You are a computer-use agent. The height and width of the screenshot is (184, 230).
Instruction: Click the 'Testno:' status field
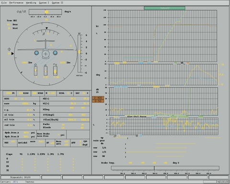tap(30, 182)
